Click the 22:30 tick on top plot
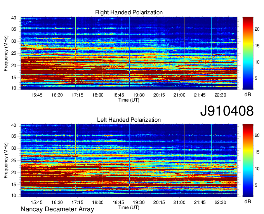This screenshot has width=264, height=214. point(220,95)
